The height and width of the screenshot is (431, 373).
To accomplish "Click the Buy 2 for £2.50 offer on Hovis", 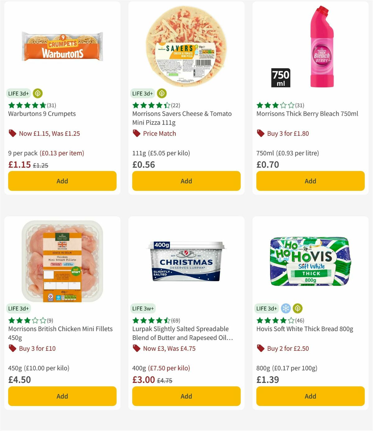I will click(288, 348).
